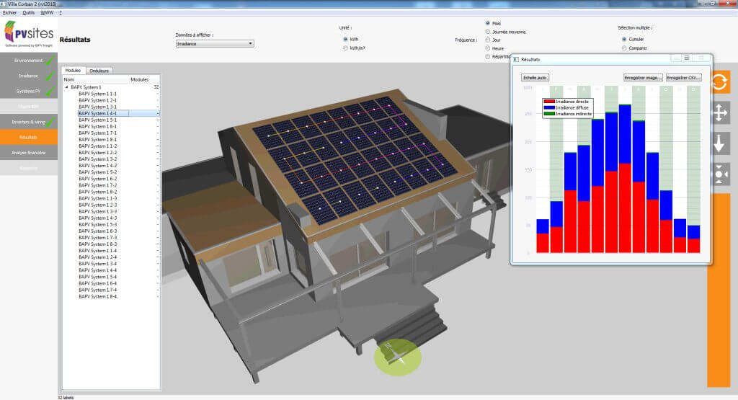Choose the Jour frequency option
The height and width of the screenshot is (400, 738).
point(488,40)
